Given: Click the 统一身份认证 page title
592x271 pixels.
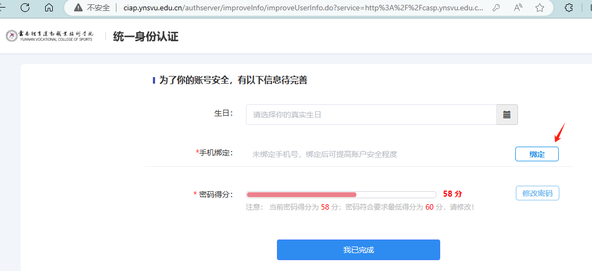Looking at the screenshot, I should (x=145, y=36).
